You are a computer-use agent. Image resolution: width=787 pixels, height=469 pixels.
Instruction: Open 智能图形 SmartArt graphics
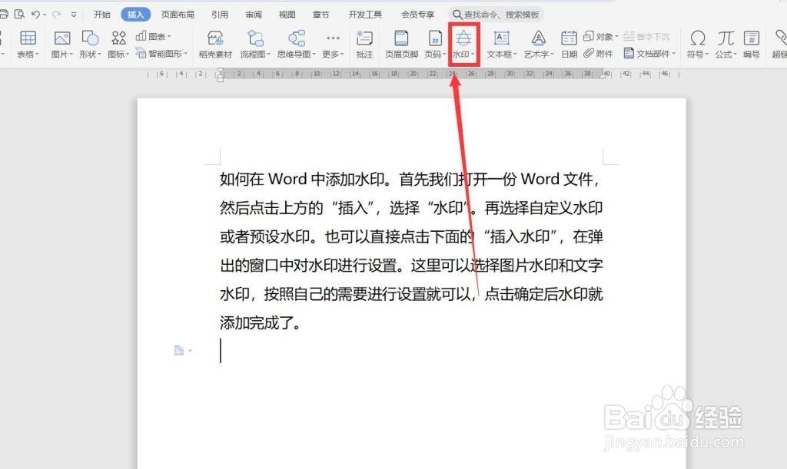pyautogui.click(x=162, y=52)
